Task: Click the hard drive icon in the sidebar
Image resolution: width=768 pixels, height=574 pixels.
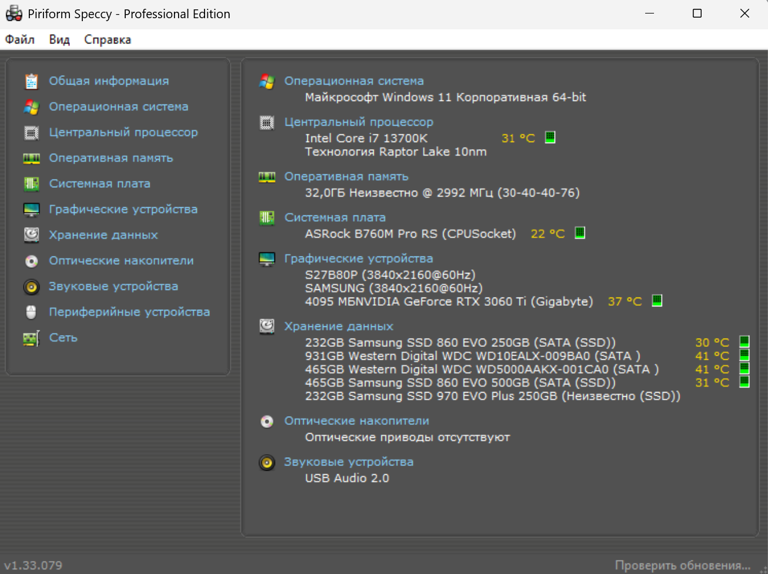Action: 31,235
